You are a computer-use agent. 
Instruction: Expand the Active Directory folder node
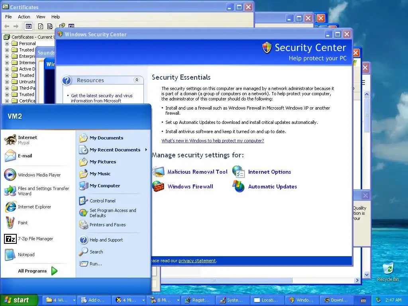(x=7, y=69)
